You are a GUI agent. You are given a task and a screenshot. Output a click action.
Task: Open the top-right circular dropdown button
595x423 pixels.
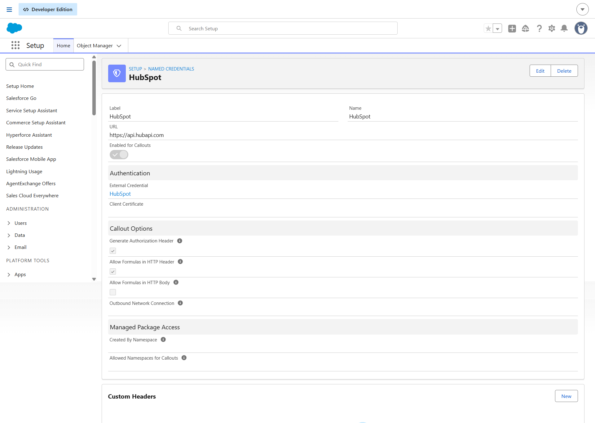(583, 9)
